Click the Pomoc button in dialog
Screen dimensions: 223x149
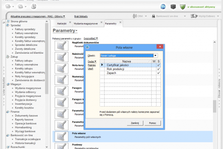coord(152,123)
